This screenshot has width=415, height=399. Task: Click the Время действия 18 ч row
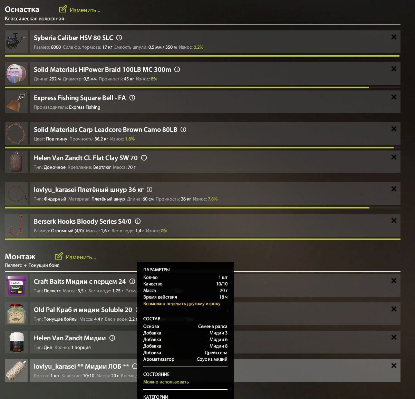click(185, 297)
